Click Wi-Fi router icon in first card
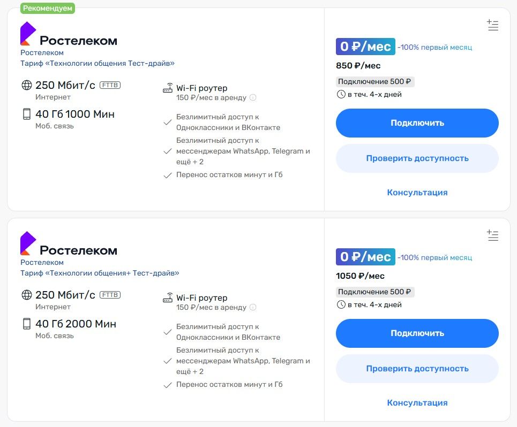Viewport: 517px width, 427px height. tap(168, 88)
